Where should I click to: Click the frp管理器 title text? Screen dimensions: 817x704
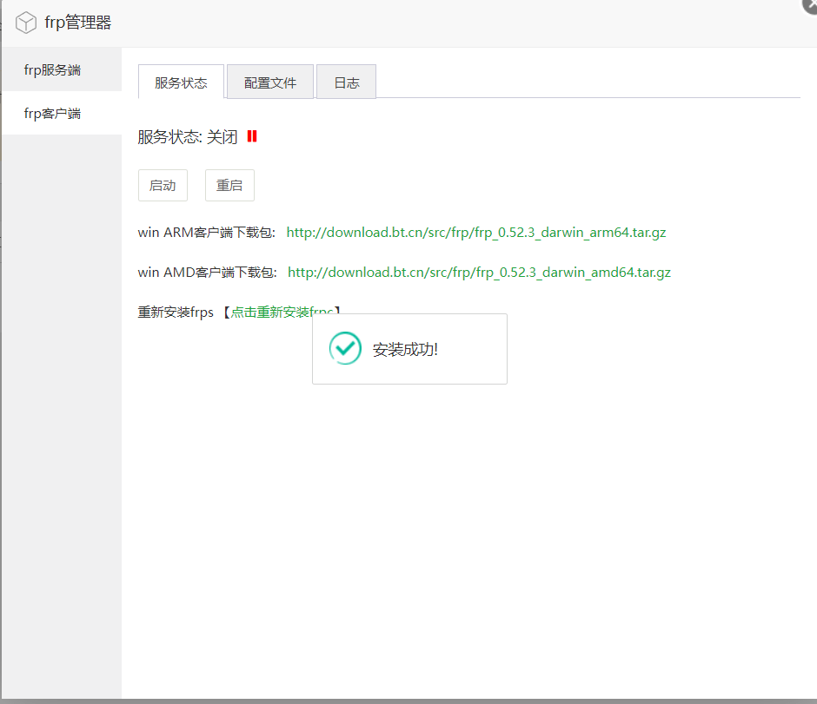(x=78, y=23)
